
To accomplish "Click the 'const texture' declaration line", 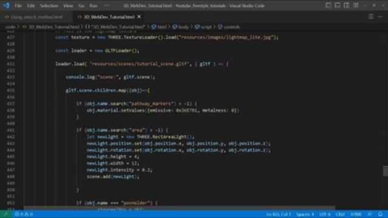I will [167, 38].
